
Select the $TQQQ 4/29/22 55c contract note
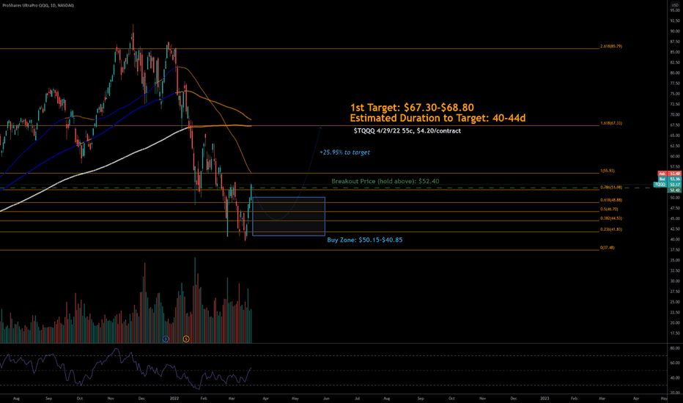coord(407,130)
